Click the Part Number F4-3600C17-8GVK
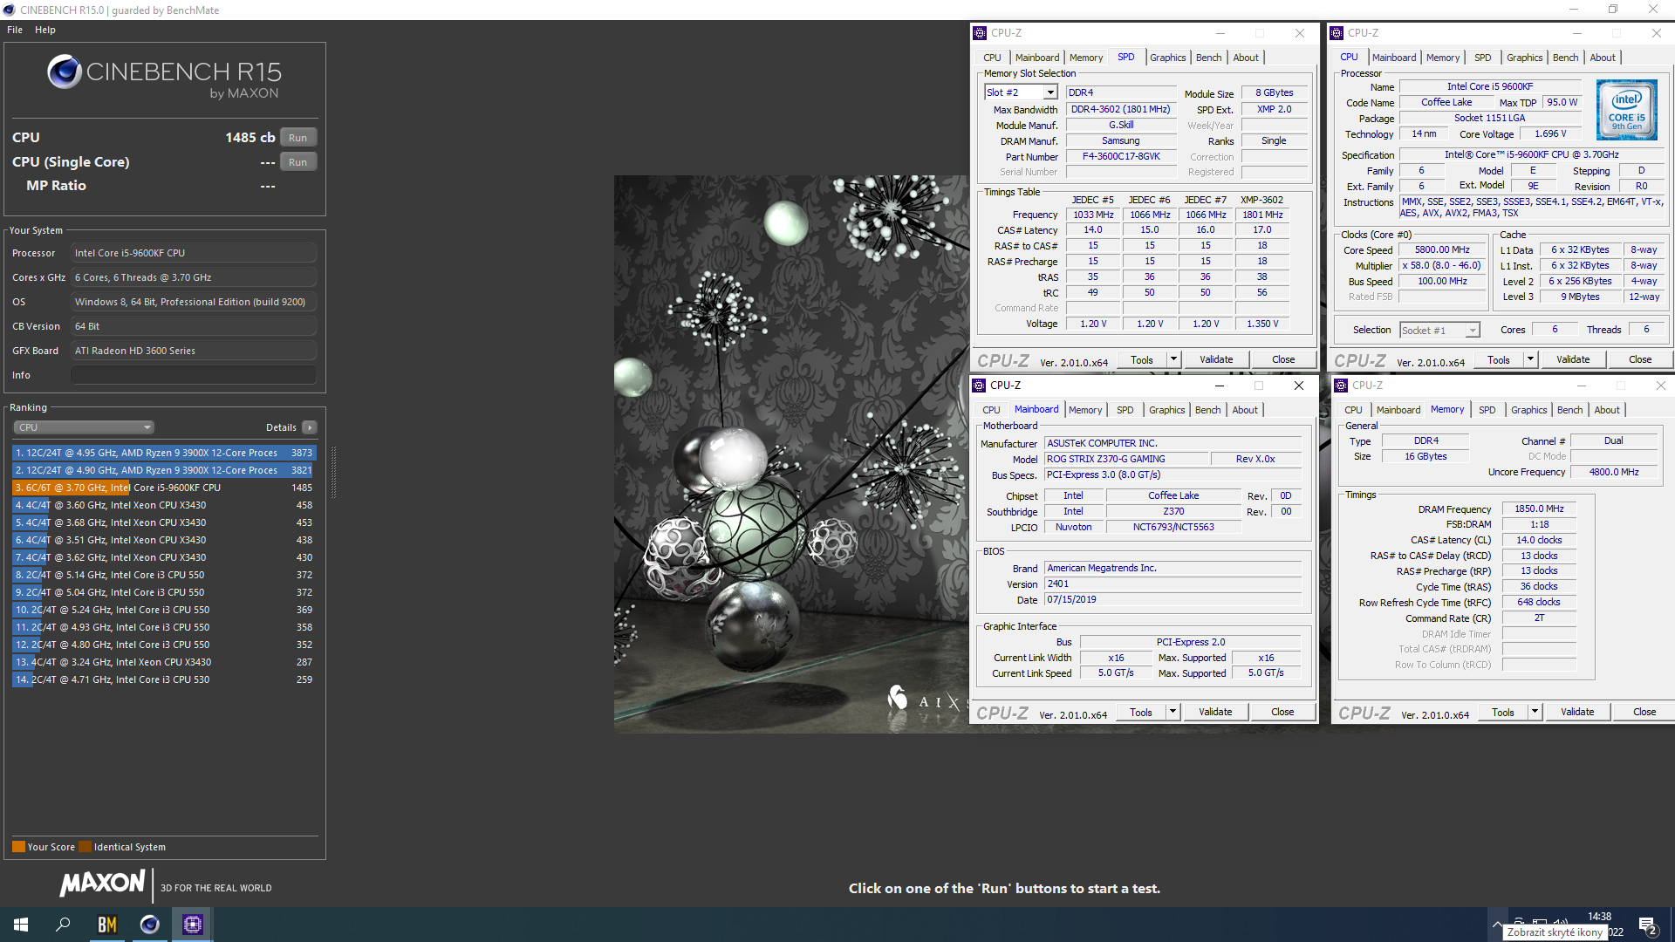 pos(1121,157)
